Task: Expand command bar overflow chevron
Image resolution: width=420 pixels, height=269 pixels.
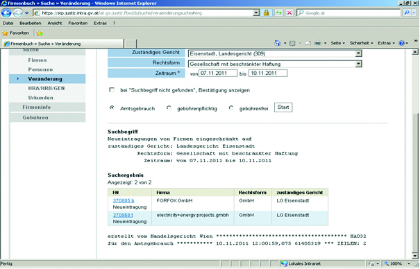Action: pos(416,41)
